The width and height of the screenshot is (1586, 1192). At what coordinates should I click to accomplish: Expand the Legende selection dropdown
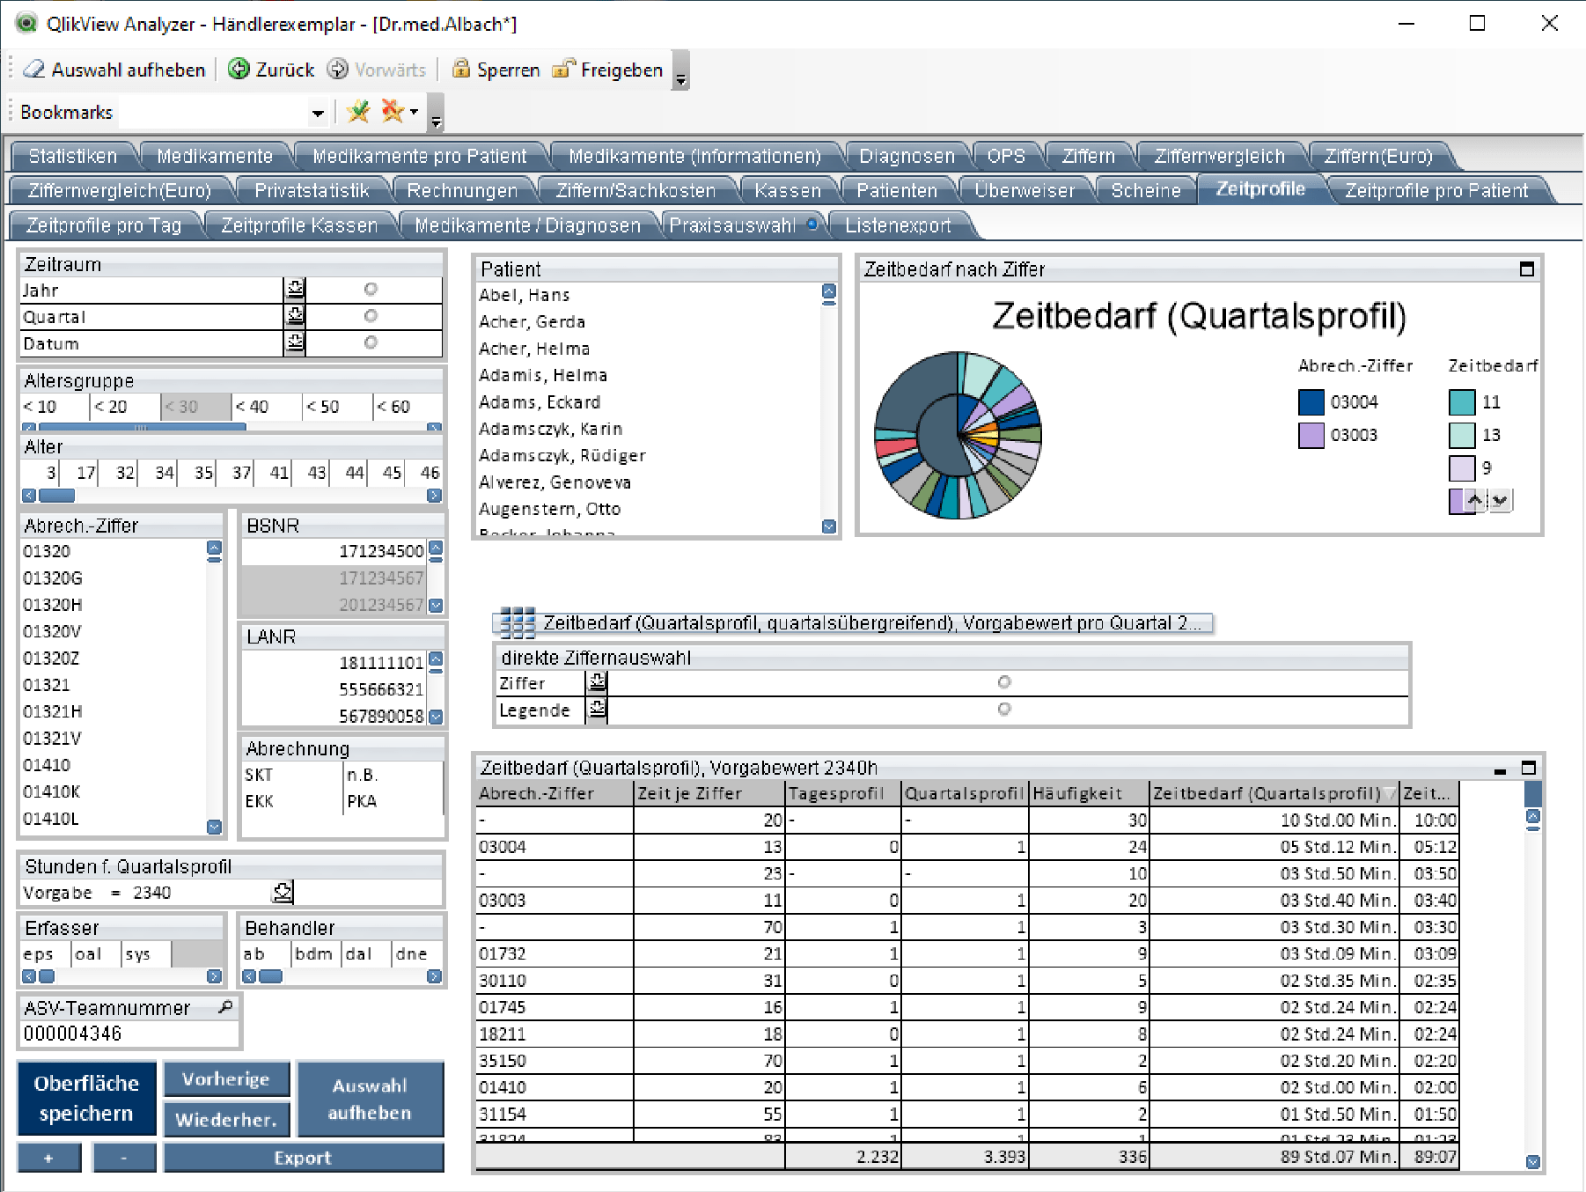click(598, 710)
